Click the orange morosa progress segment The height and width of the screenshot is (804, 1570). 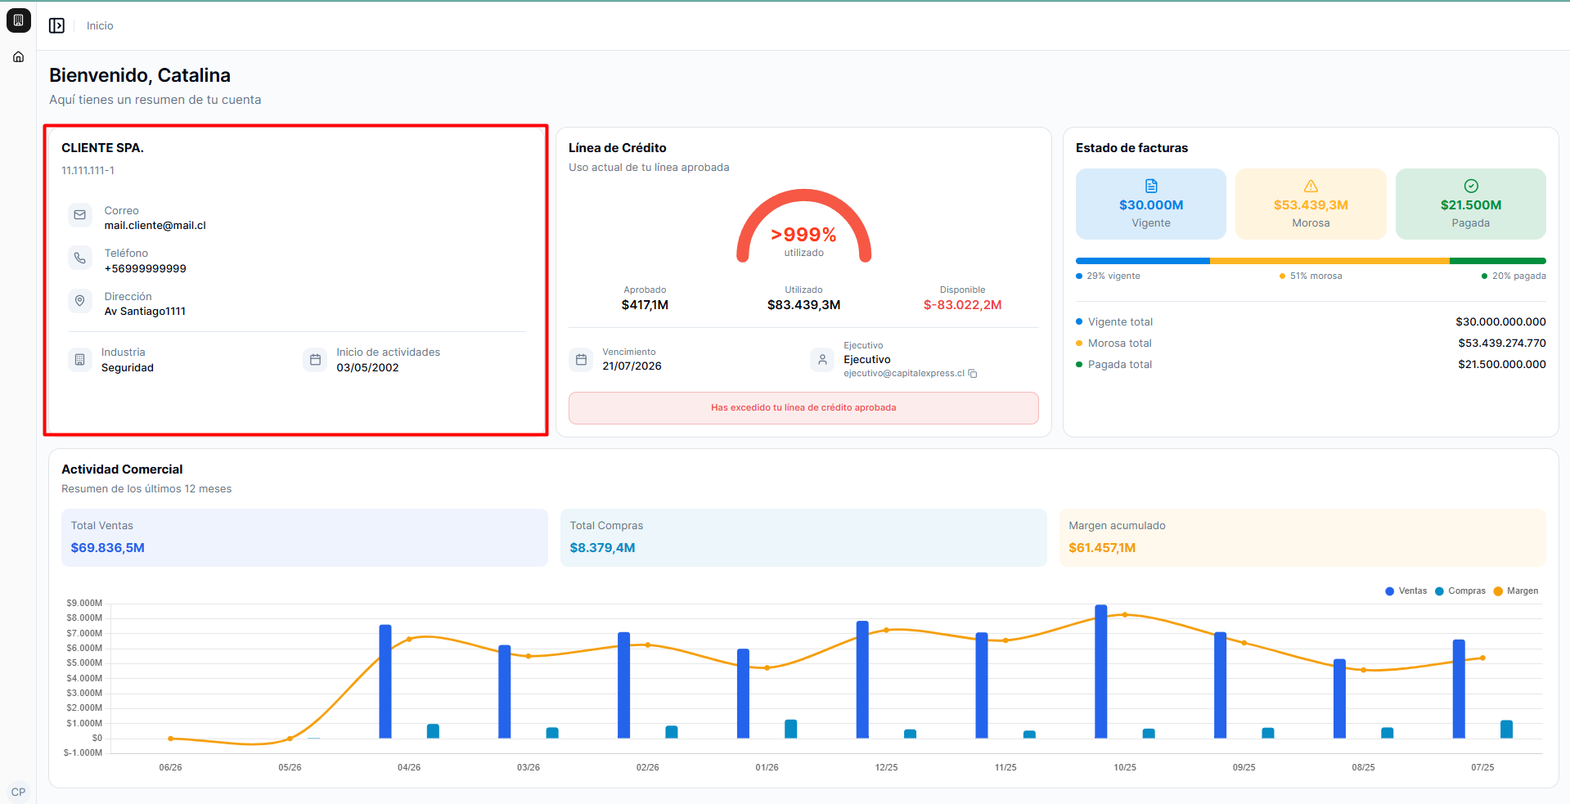pyautogui.click(x=1329, y=261)
